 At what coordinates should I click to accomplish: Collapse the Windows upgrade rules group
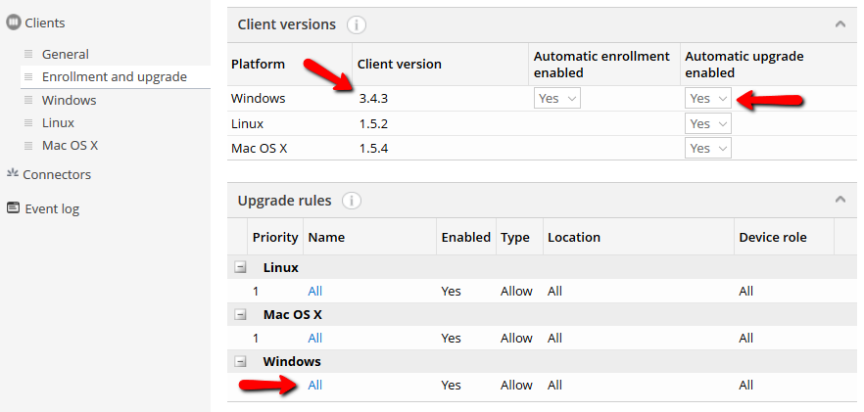tap(240, 361)
